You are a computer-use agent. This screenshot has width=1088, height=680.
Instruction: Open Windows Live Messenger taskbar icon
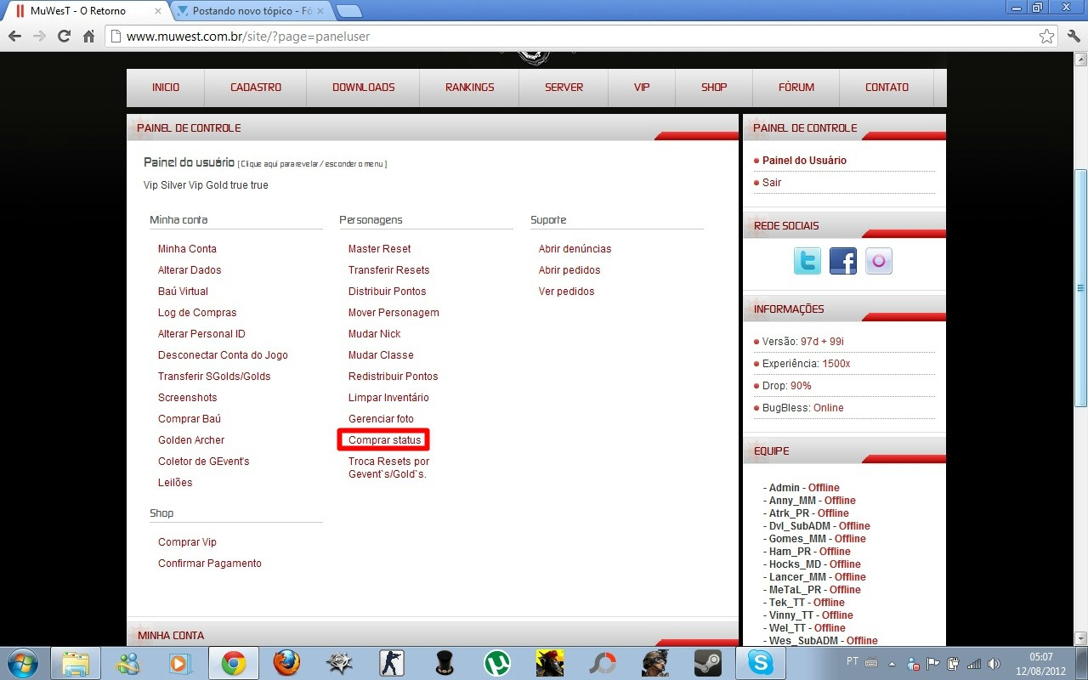pos(128,663)
